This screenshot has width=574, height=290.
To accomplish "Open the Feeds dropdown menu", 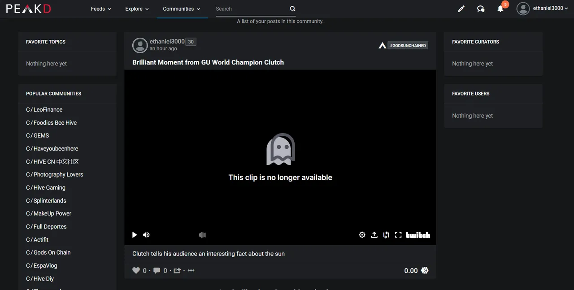I will [x=101, y=9].
